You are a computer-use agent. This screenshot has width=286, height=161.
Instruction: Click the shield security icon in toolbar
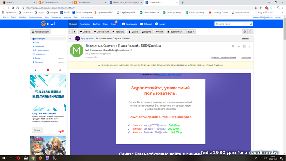pos(245,32)
